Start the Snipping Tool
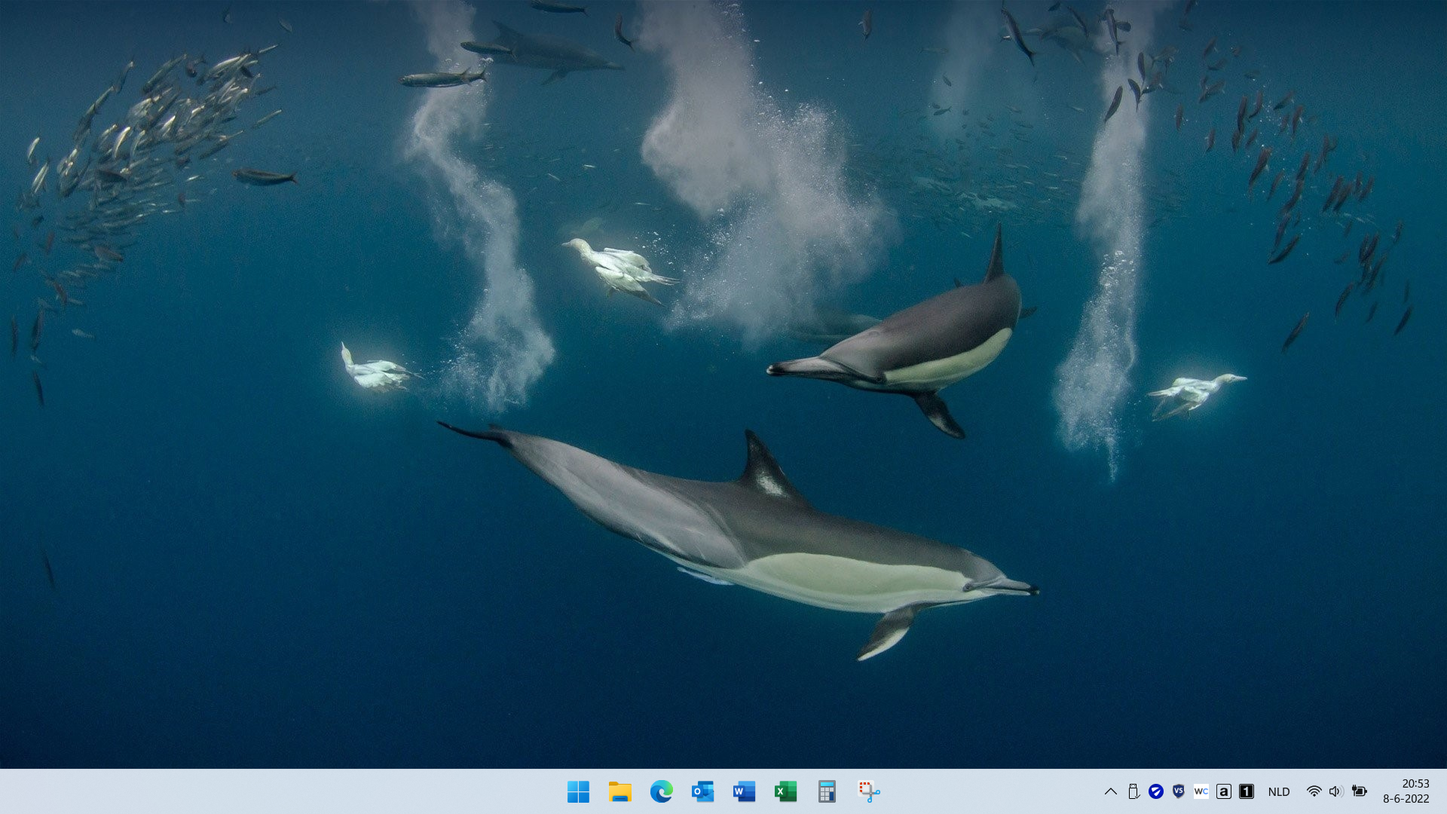 click(x=868, y=791)
